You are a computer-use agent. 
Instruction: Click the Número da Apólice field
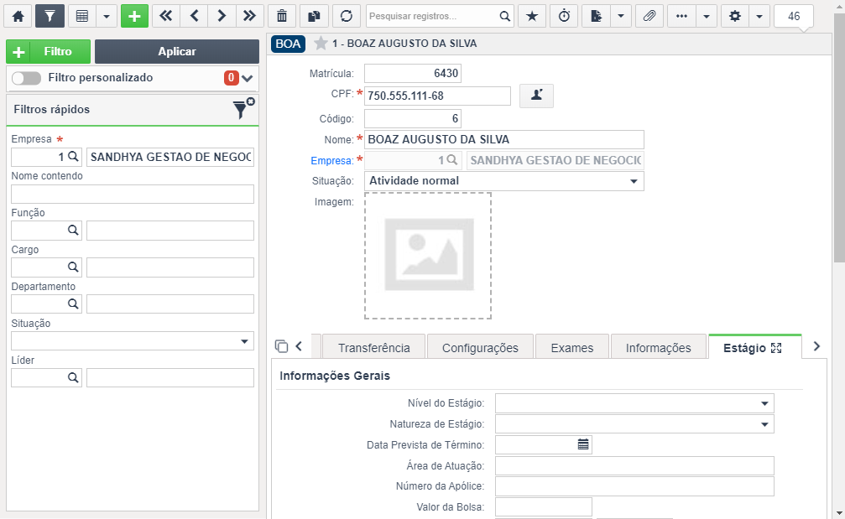point(634,486)
